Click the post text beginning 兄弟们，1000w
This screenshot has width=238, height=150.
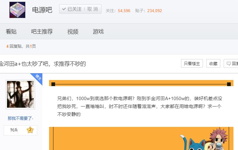(140, 106)
